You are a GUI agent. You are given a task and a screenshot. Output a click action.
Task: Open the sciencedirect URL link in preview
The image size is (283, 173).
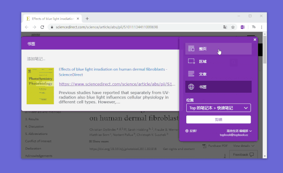(117, 84)
